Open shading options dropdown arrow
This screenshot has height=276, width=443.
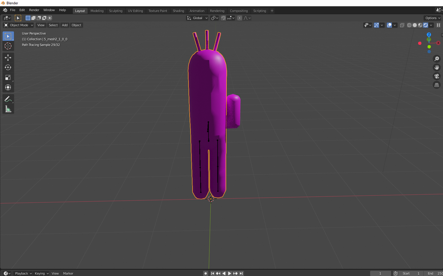coord(431,25)
